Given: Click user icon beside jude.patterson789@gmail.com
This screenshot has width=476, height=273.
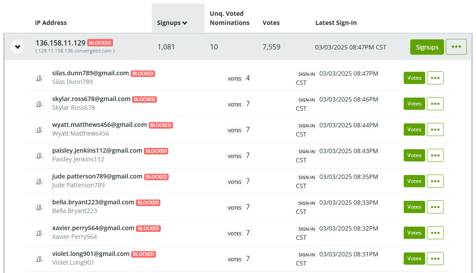Looking at the screenshot, I should click(39, 182).
